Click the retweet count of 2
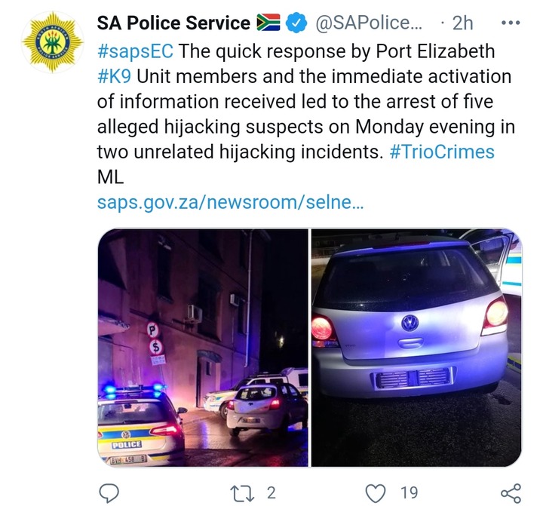 [271, 493]
